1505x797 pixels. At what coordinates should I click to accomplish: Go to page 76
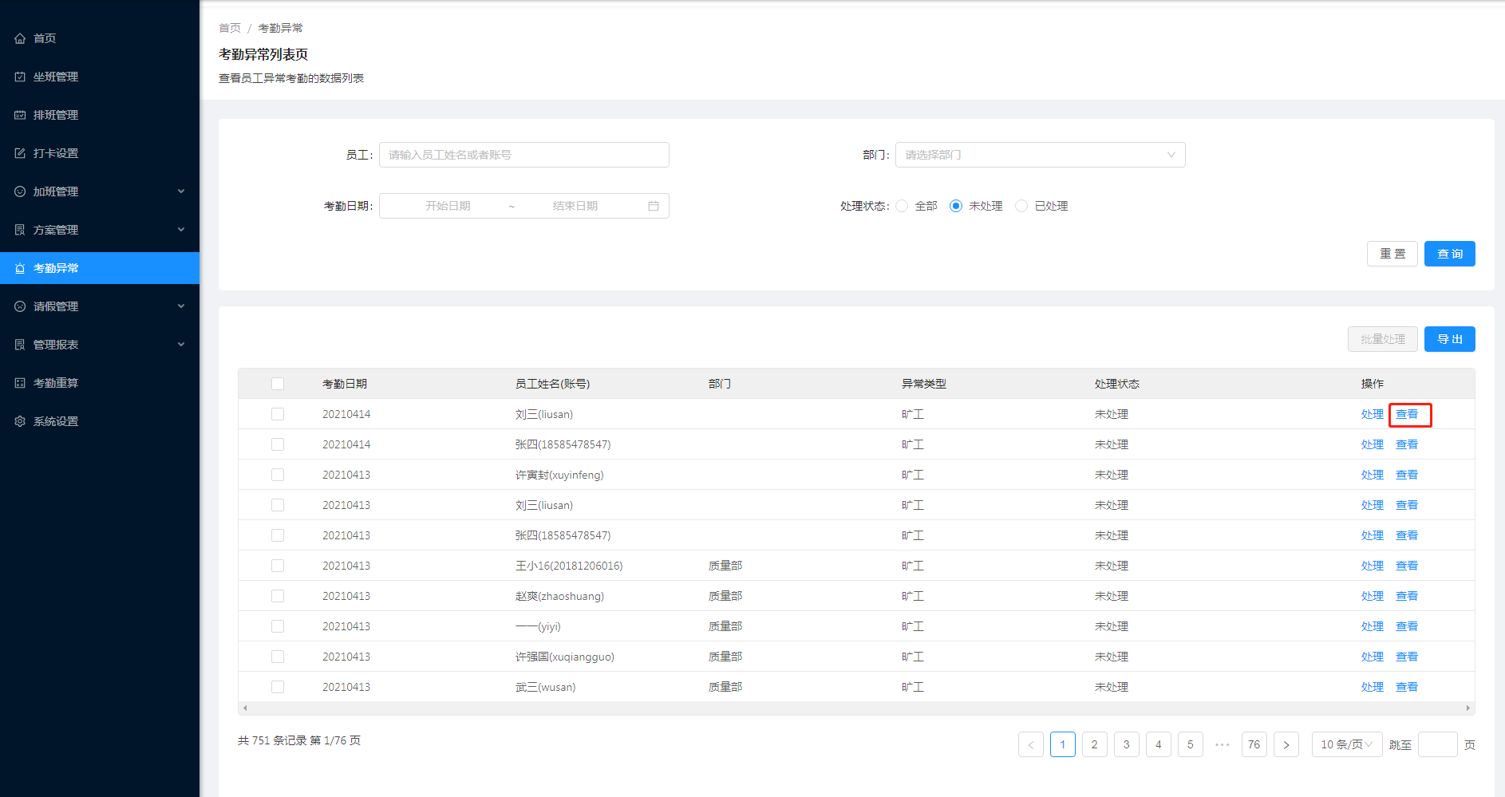tap(1254, 744)
